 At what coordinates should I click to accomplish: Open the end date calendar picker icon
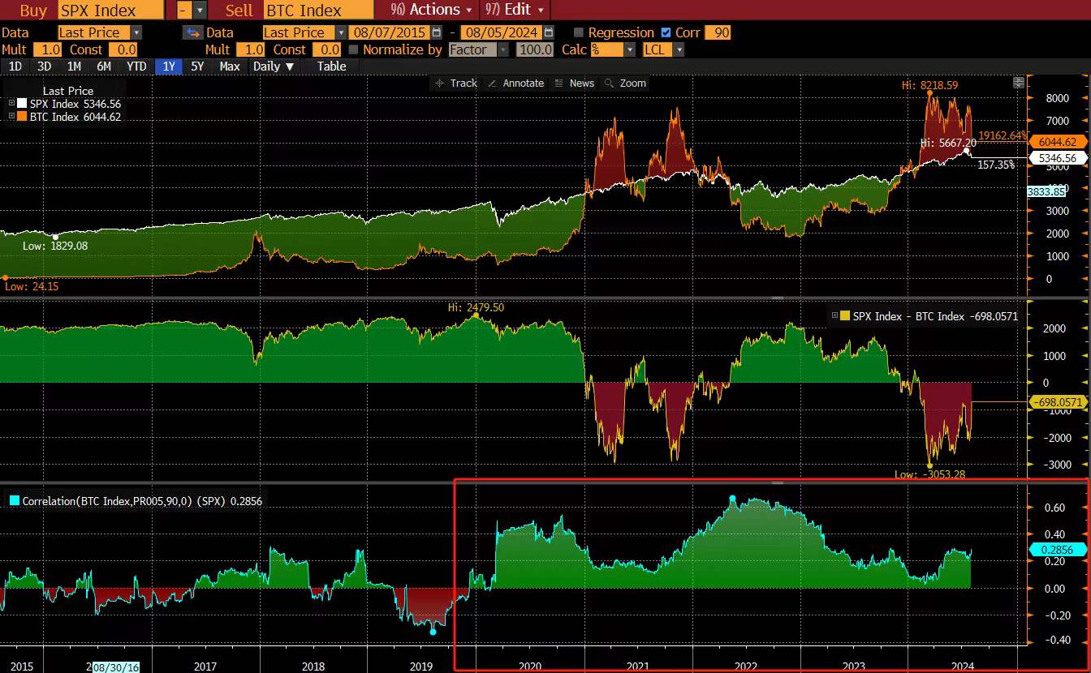[x=549, y=32]
